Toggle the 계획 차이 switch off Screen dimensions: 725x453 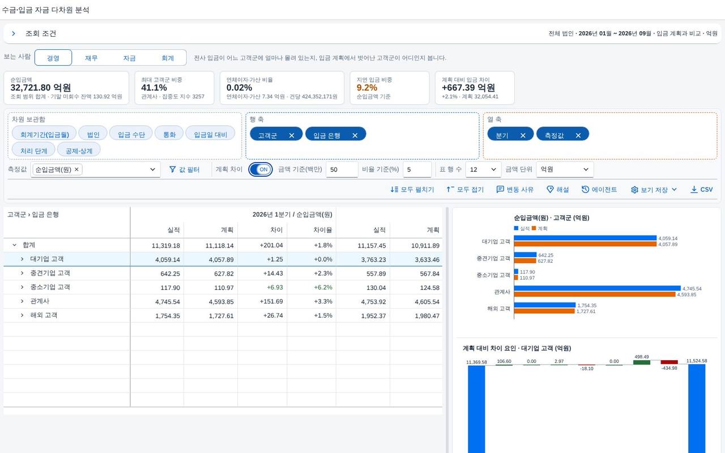[261, 169]
